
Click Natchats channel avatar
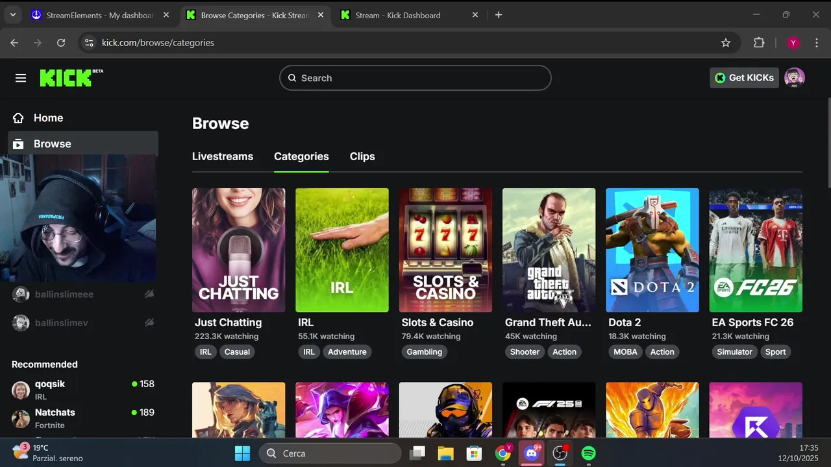21,418
